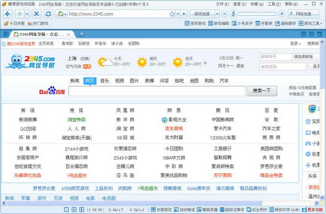The height and width of the screenshot is (214, 326).
Task: Open 更多功能 more features
Action: (313, 210)
